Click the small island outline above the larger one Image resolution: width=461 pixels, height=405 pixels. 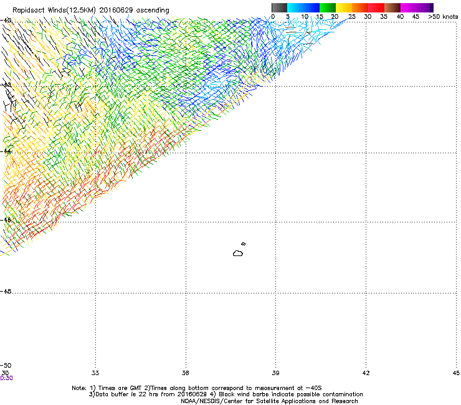[243, 244]
